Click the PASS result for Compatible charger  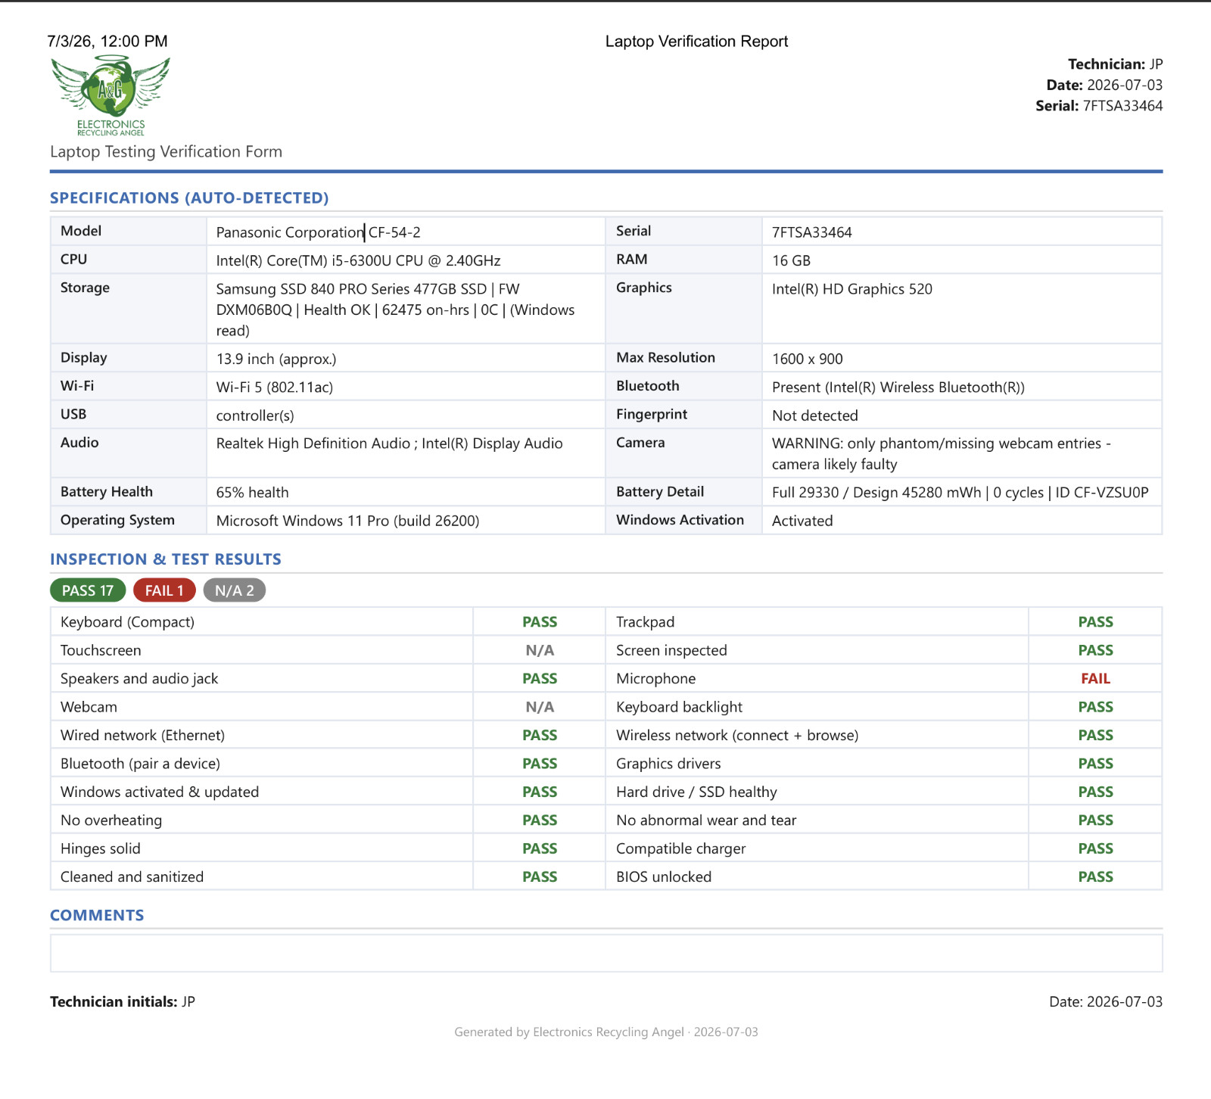tap(1095, 848)
